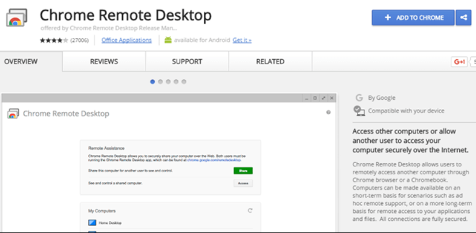476x233 pixels.
Task: Add Chrome Remote Desktop to Chrome
Action: pos(413,18)
